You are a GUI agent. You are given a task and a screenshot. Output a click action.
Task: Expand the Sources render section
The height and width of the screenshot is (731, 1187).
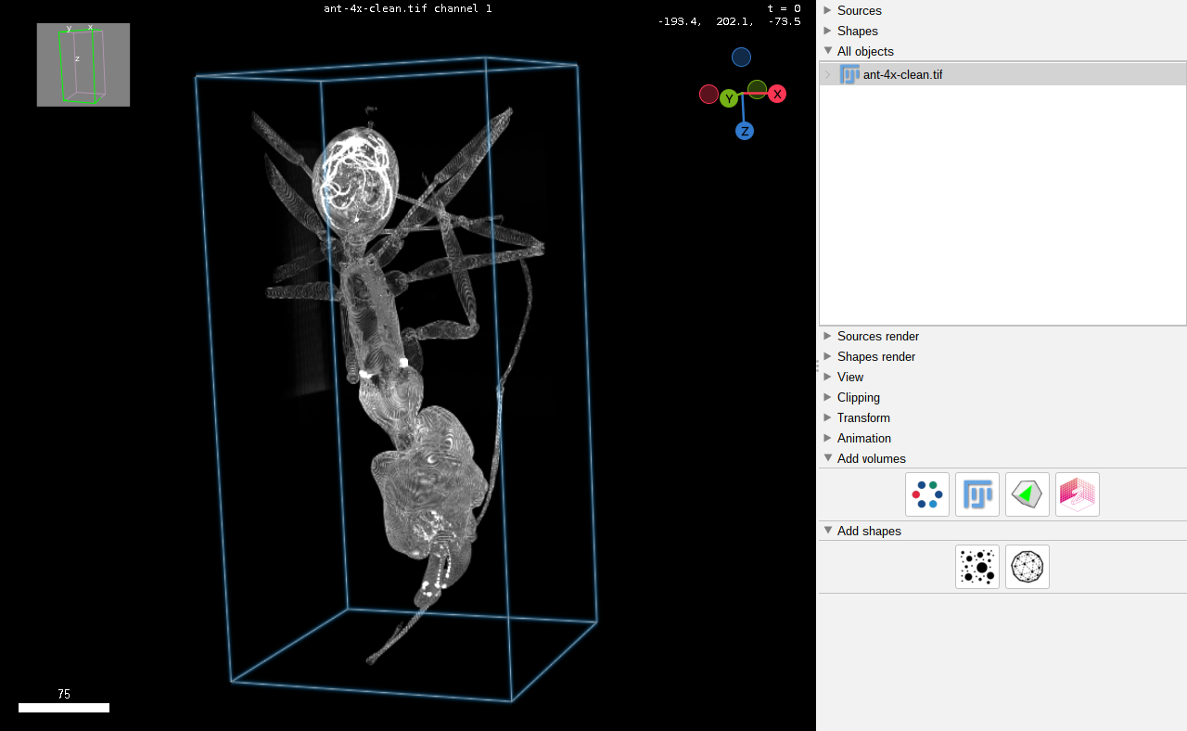click(x=828, y=336)
